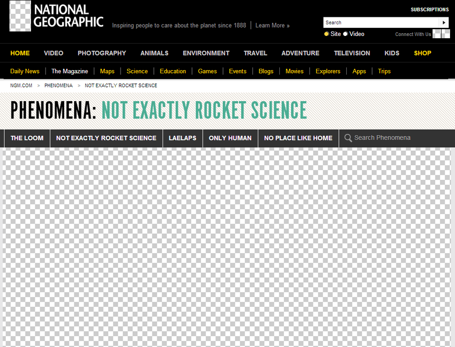Open the Events link
Viewport: 455px width, 347px height.
[x=238, y=71]
